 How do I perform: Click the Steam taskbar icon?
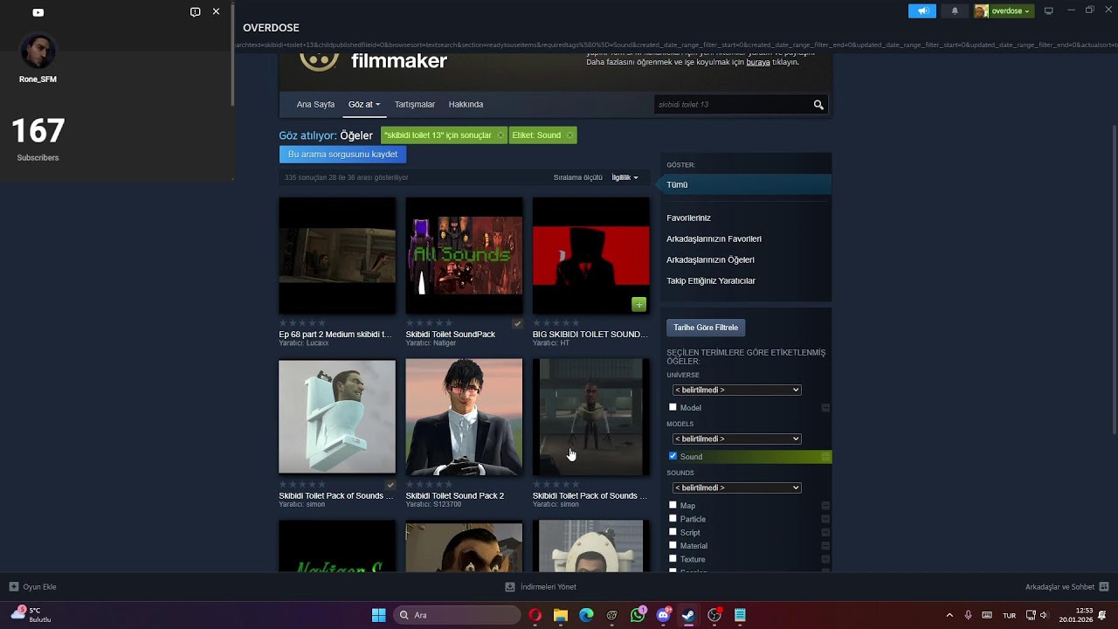[689, 615]
